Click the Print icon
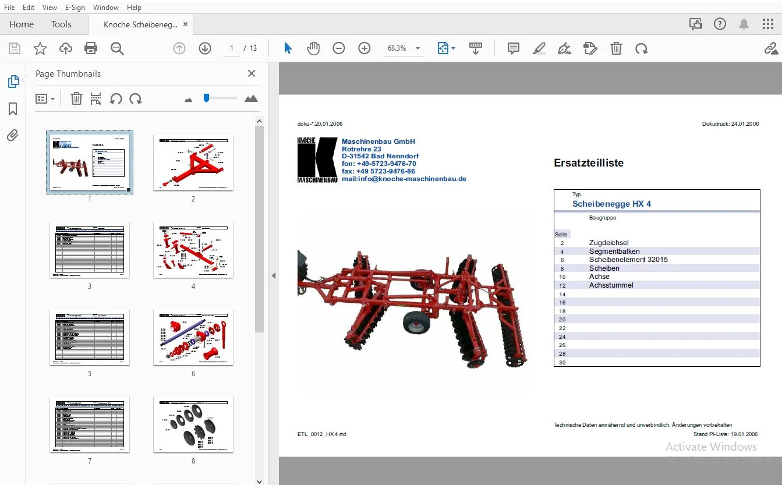This screenshot has width=782, height=485. click(91, 48)
